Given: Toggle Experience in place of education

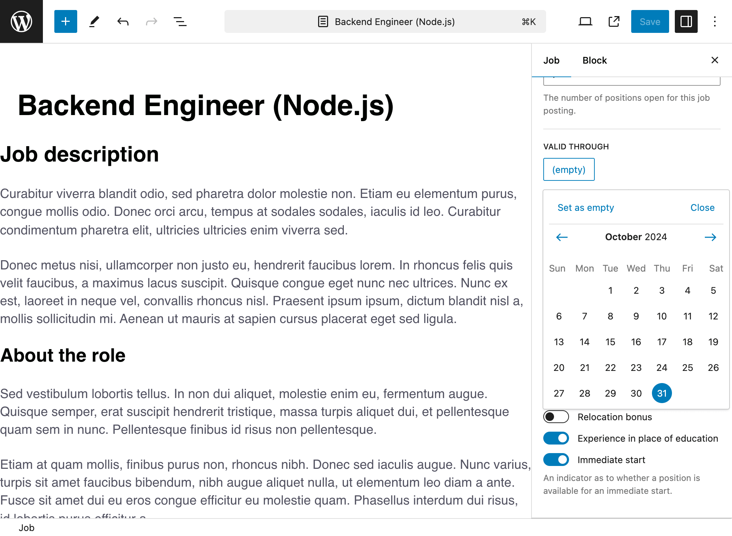Looking at the screenshot, I should tap(556, 438).
